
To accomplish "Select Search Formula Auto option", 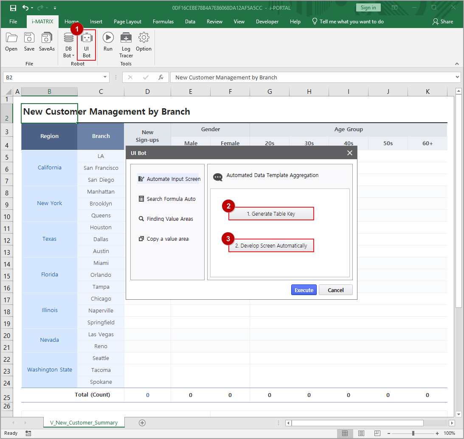I will pyautogui.click(x=171, y=199).
